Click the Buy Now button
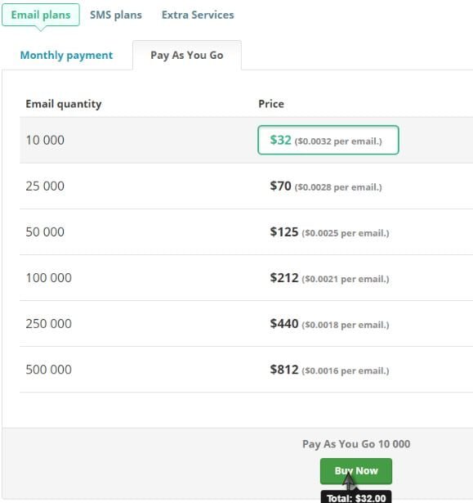 [355, 471]
